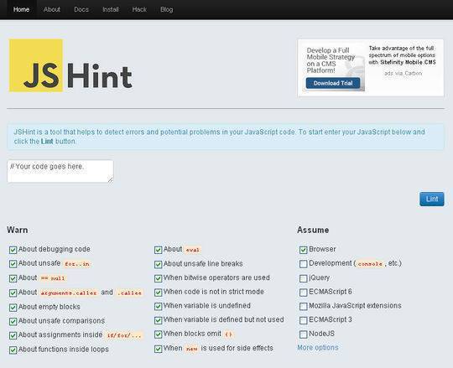The height and width of the screenshot is (368, 453).
Task: Disable the Browser assumption checkbox
Action: click(303, 250)
